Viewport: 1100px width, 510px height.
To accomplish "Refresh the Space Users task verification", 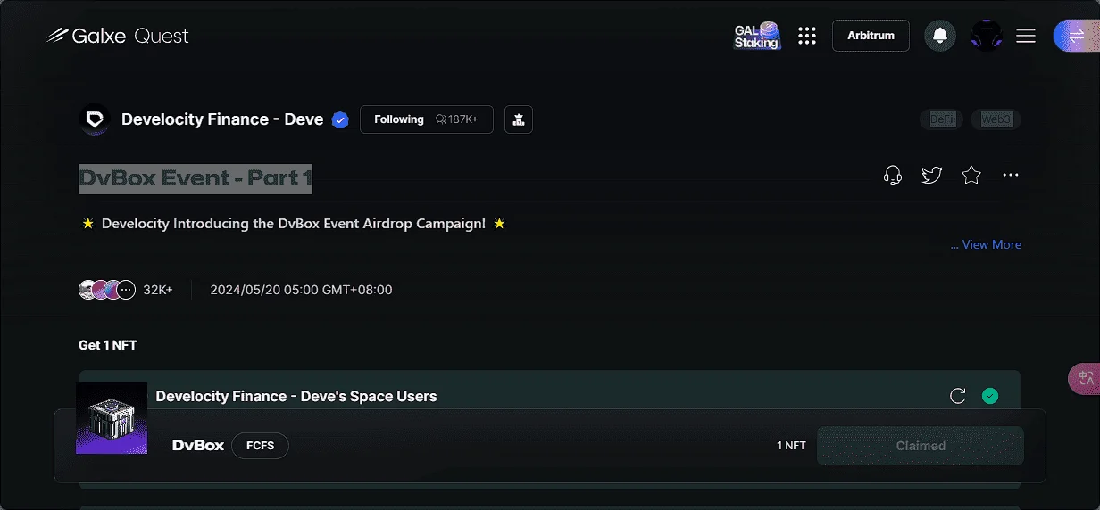I will pyautogui.click(x=958, y=396).
